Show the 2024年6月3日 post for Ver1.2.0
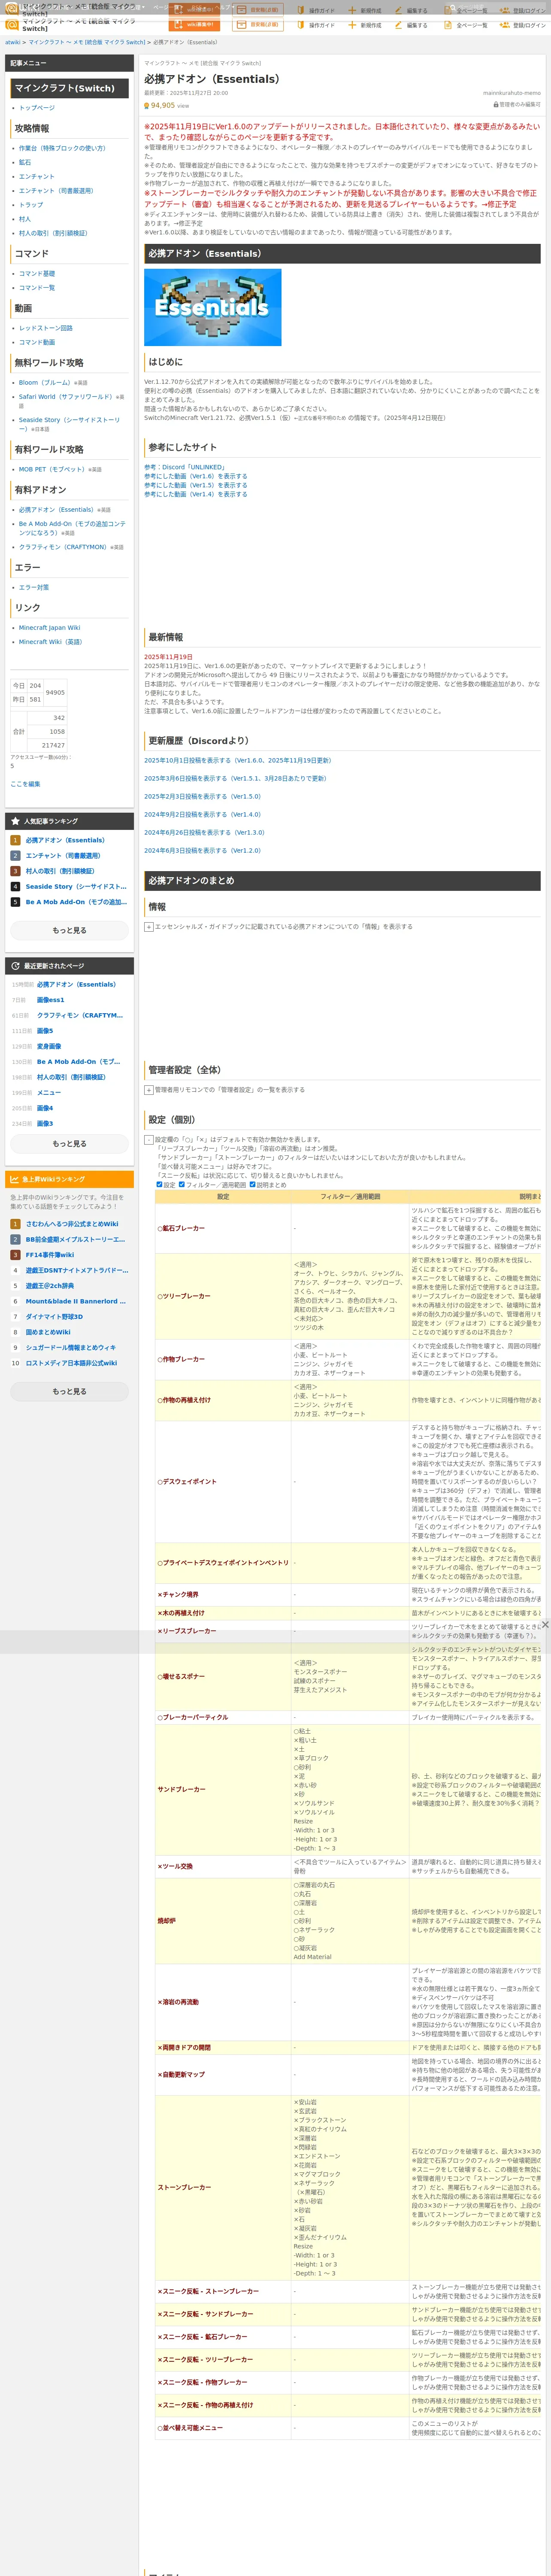 point(202,850)
